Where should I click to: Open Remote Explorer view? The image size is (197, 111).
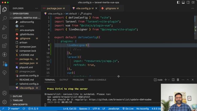coord(4,37)
